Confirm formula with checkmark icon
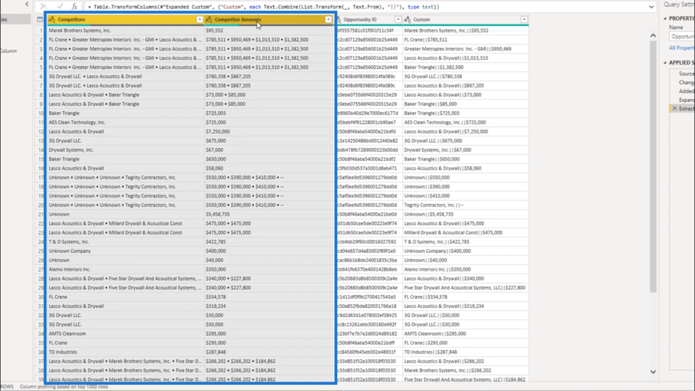Viewport: 695px width, 391px height. (60, 7)
